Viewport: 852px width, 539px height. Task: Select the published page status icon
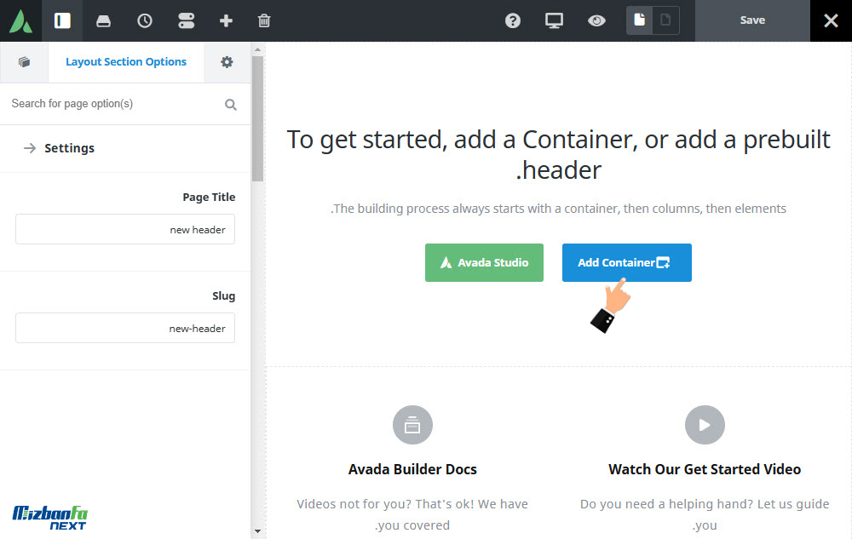pyautogui.click(x=640, y=20)
